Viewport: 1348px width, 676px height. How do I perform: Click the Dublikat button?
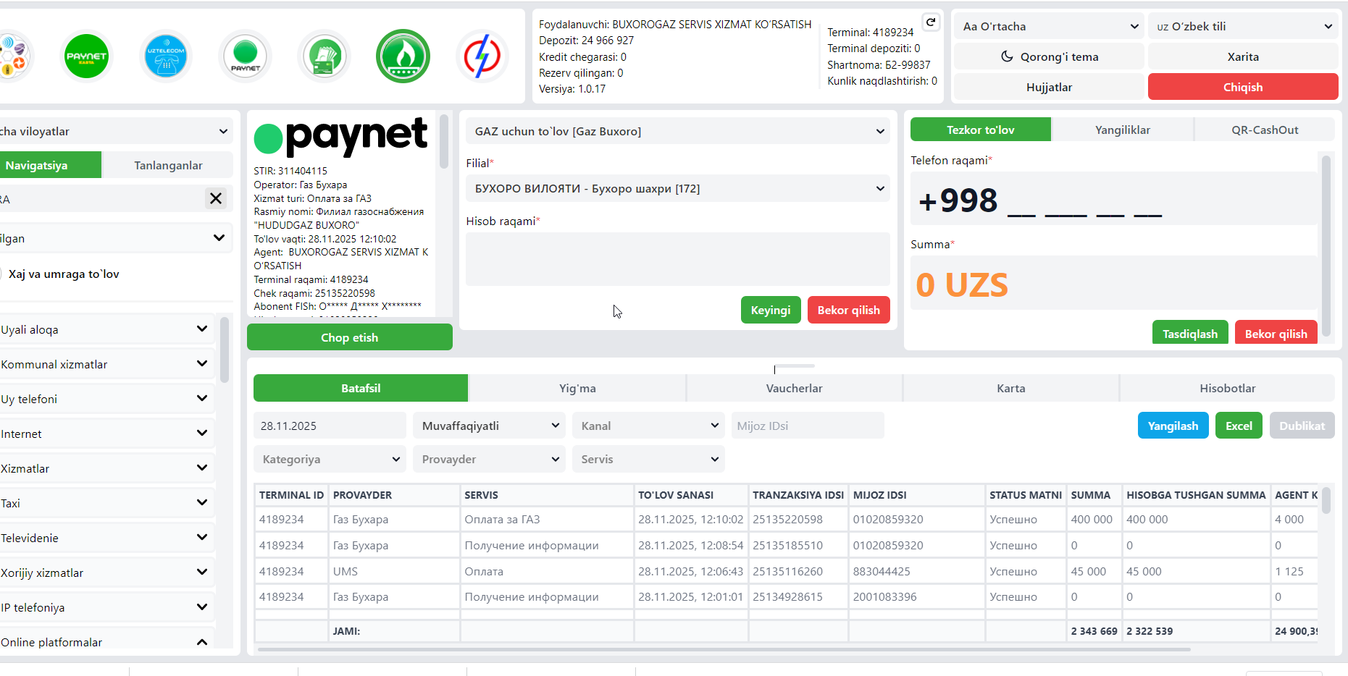coord(1302,426)
